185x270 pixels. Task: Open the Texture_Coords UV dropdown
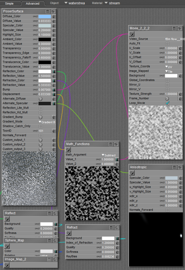[169, 66]
